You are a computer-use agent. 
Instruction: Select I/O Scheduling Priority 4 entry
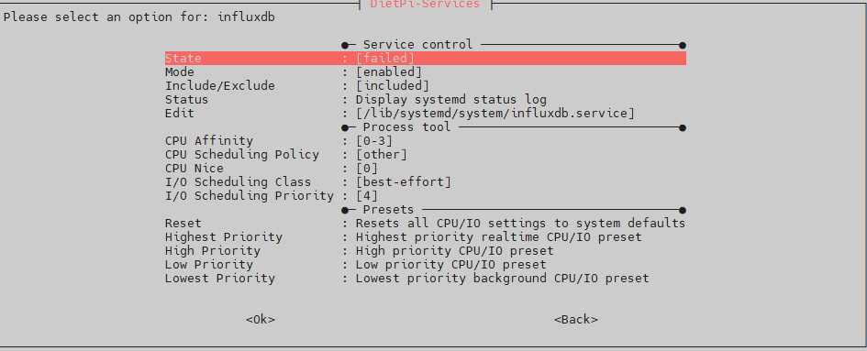coord(425,196)
